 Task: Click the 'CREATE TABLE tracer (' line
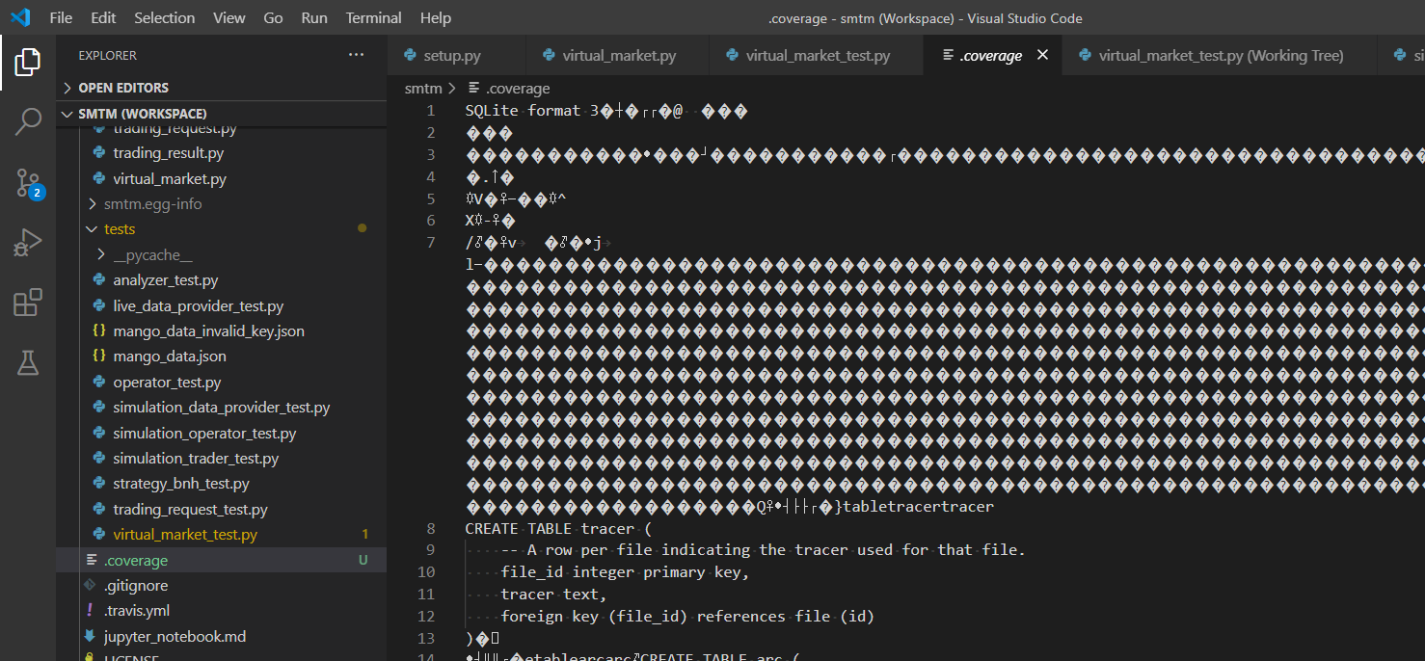click(559, 528)
